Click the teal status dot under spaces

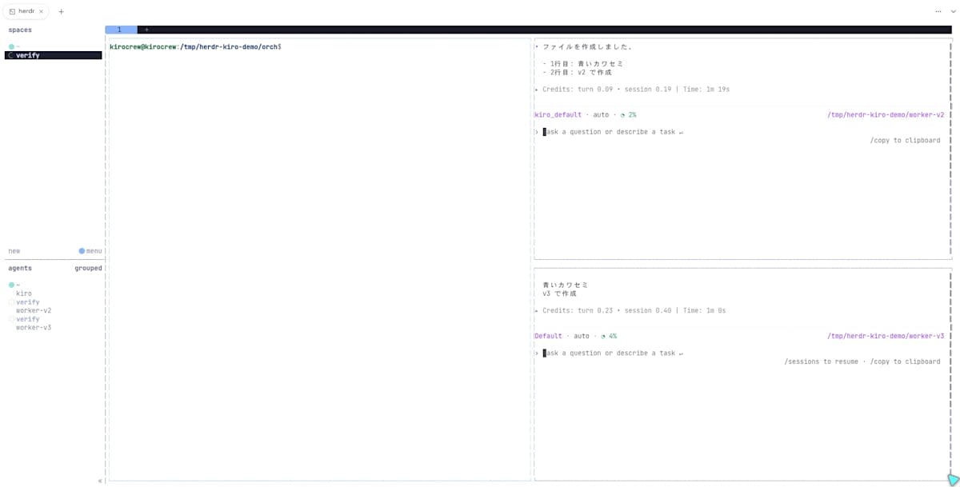click(11, 46)
